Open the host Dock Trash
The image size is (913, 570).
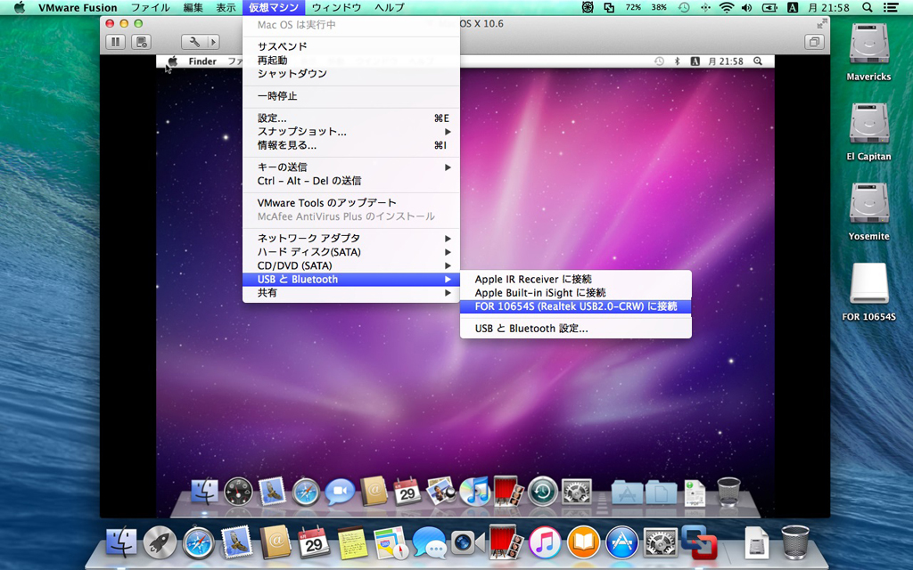(x=794, y=542)
